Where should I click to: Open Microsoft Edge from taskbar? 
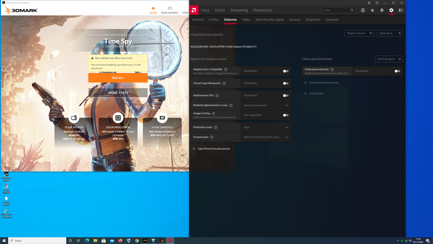point(87,241)
